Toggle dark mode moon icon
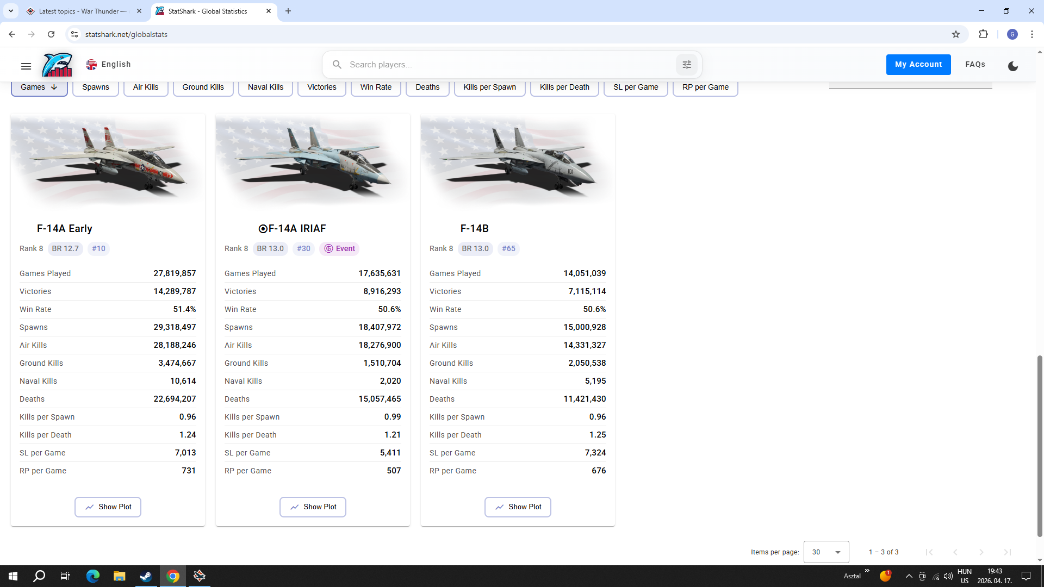 point(1012,66)
